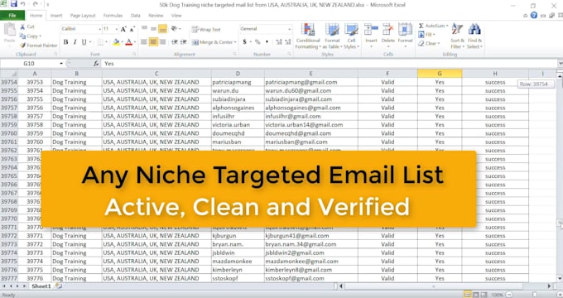Viewport: 563px width, 298px height.
Task: Expand the AutoSum dropdown arrow
Action: pos(447,26)
